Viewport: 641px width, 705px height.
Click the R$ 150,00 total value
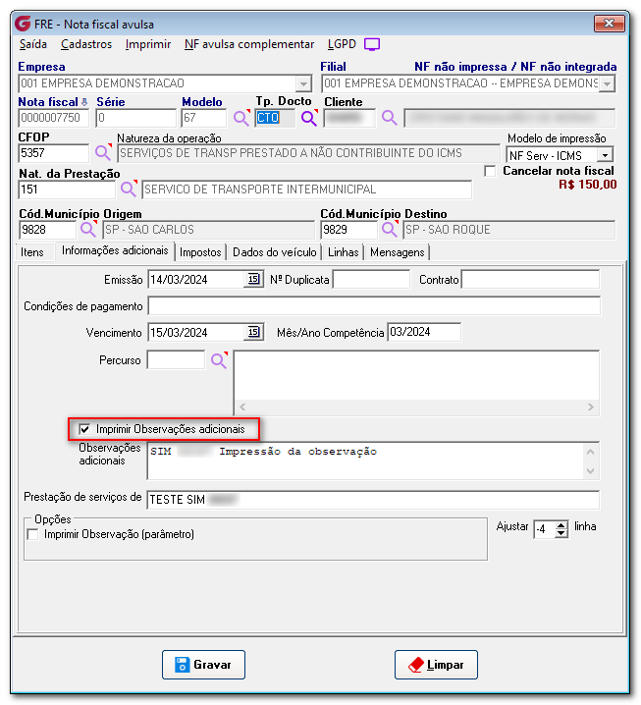[x=588, y=185]
